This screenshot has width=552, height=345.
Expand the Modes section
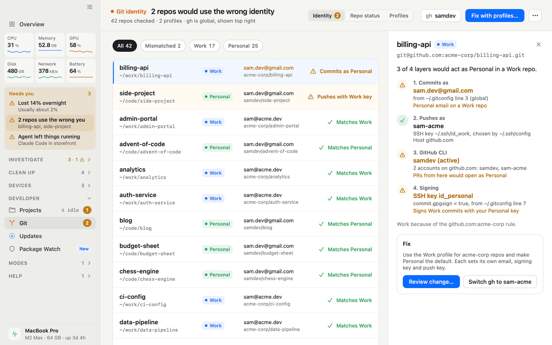click(x=50, y=263)
